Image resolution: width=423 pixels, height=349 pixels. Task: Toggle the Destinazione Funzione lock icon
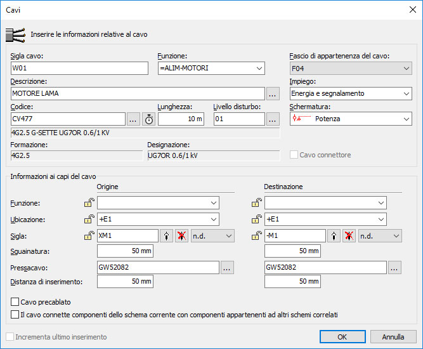click(257, 202)
